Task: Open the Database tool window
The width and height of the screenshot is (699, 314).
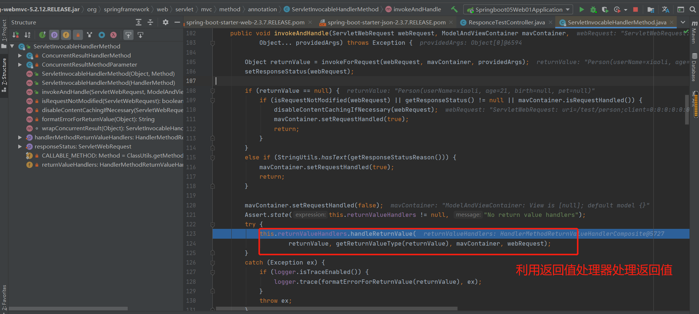Action: (694, 67)
